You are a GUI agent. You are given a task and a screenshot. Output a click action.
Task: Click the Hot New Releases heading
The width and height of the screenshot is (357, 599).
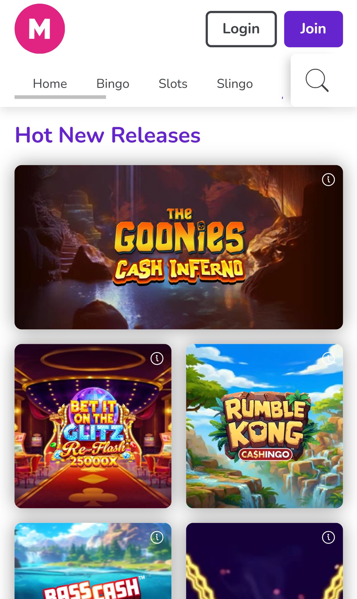pos(108,135)
